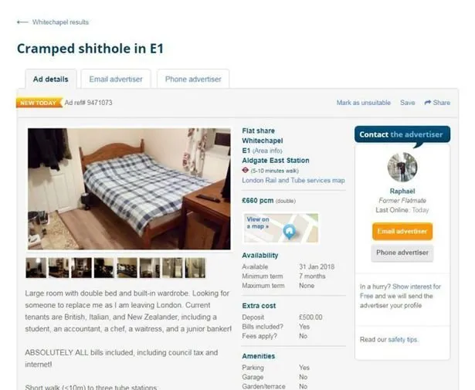475x390 pixels.
Task: Click the map pin on map preview
Action: pos(290,232)
